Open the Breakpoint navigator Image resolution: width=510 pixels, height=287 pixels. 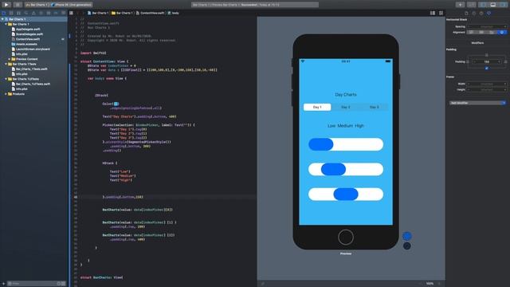tap(56, 13)
